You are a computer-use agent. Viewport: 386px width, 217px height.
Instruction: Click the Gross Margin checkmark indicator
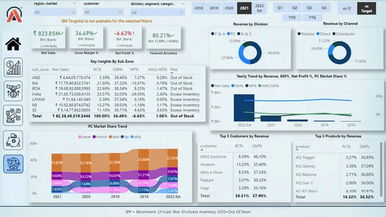[96, 33]
